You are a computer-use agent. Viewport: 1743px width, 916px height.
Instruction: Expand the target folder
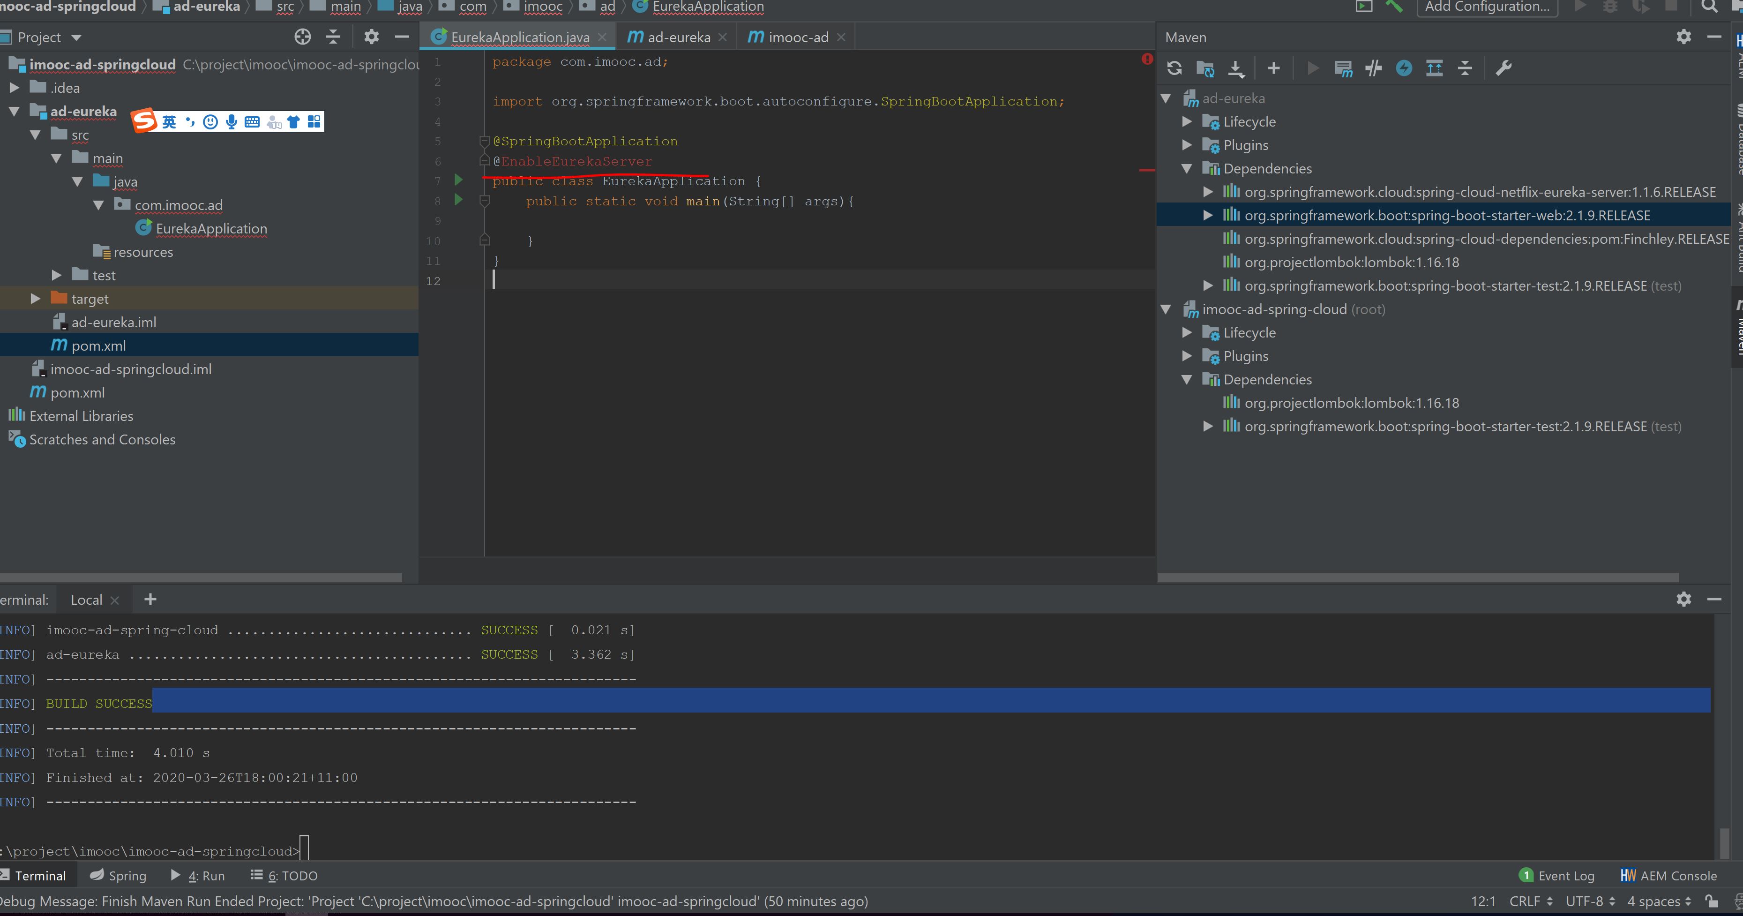coord(35,299)
